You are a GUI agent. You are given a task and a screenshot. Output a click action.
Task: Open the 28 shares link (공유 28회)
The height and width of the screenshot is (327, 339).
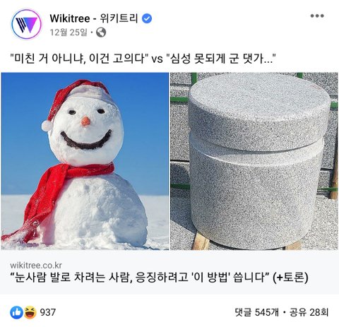309,312
